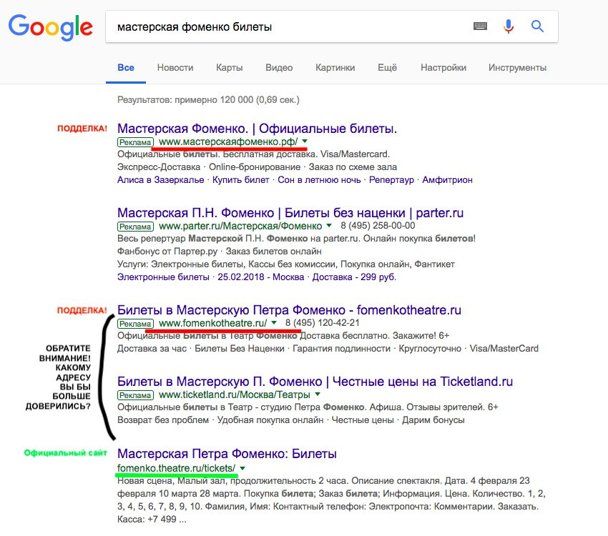Expand arrow next to fomenkotheatre.ru URL
The height and width of the screenshot is (536, 608).
tap(274, 322)
